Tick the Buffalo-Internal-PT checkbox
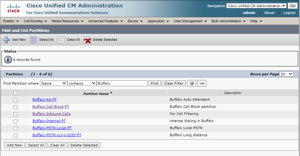300x156 pixels. (15, 121)
